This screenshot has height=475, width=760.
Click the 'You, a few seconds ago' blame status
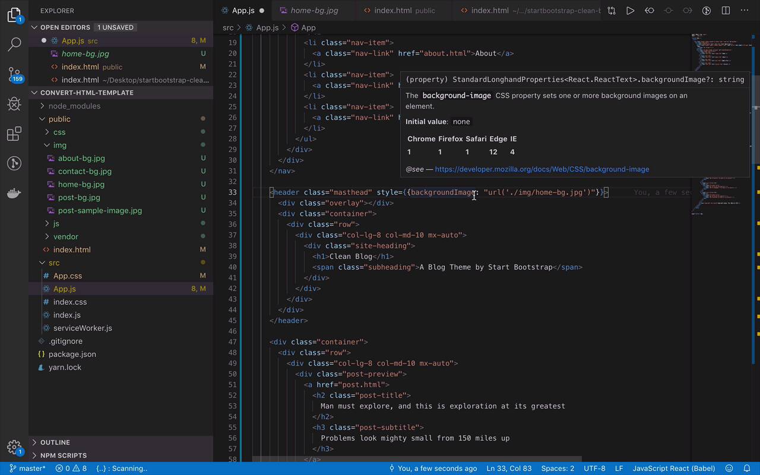(433, 468)
